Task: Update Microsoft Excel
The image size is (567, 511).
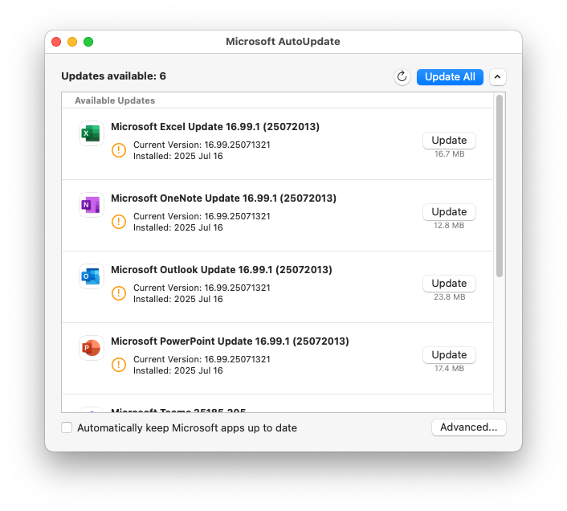Action: [x=449, y=141]
